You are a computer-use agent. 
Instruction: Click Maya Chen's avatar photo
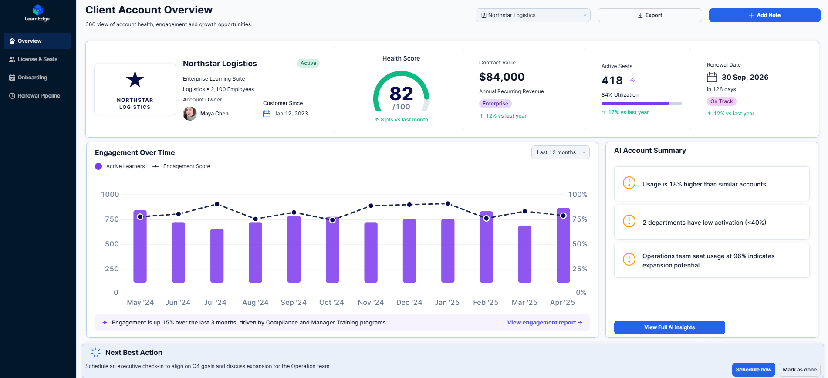point(190,114)
